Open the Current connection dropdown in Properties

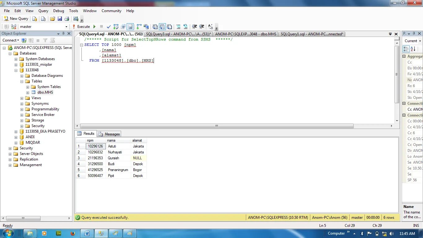tap(412, 41)
